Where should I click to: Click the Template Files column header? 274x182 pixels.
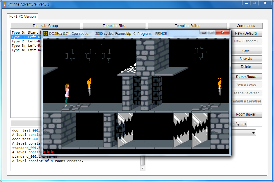(114, 26)
